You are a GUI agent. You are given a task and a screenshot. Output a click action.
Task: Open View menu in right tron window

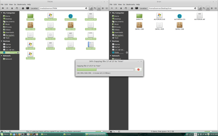(x=120, y=4)
